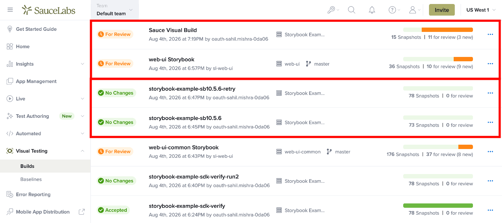Open the user account icon menu

point(414,10)
